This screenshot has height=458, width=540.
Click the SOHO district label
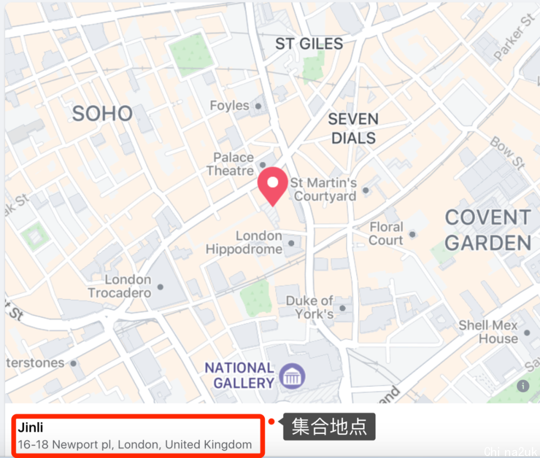coord(102,113)
